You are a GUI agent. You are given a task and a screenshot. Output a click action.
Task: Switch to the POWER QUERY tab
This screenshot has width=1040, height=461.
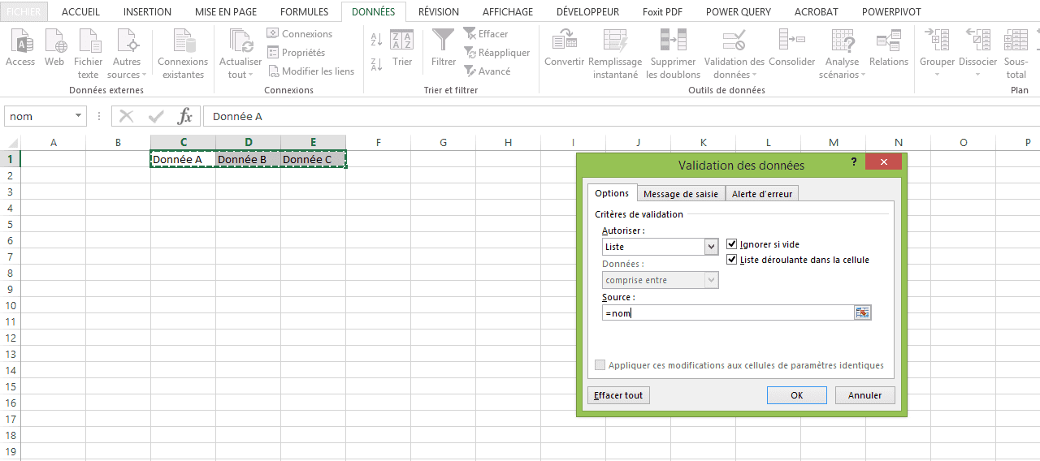tap(738, 12)
